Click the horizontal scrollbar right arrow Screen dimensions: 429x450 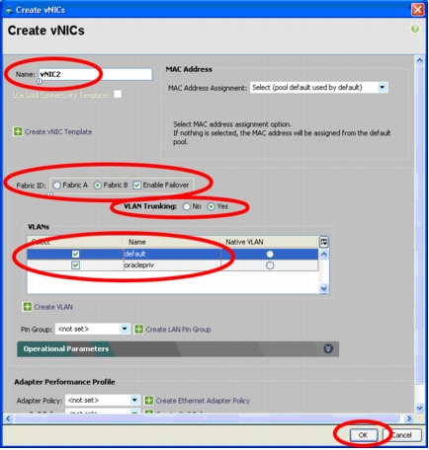click(x=409, y=418)
